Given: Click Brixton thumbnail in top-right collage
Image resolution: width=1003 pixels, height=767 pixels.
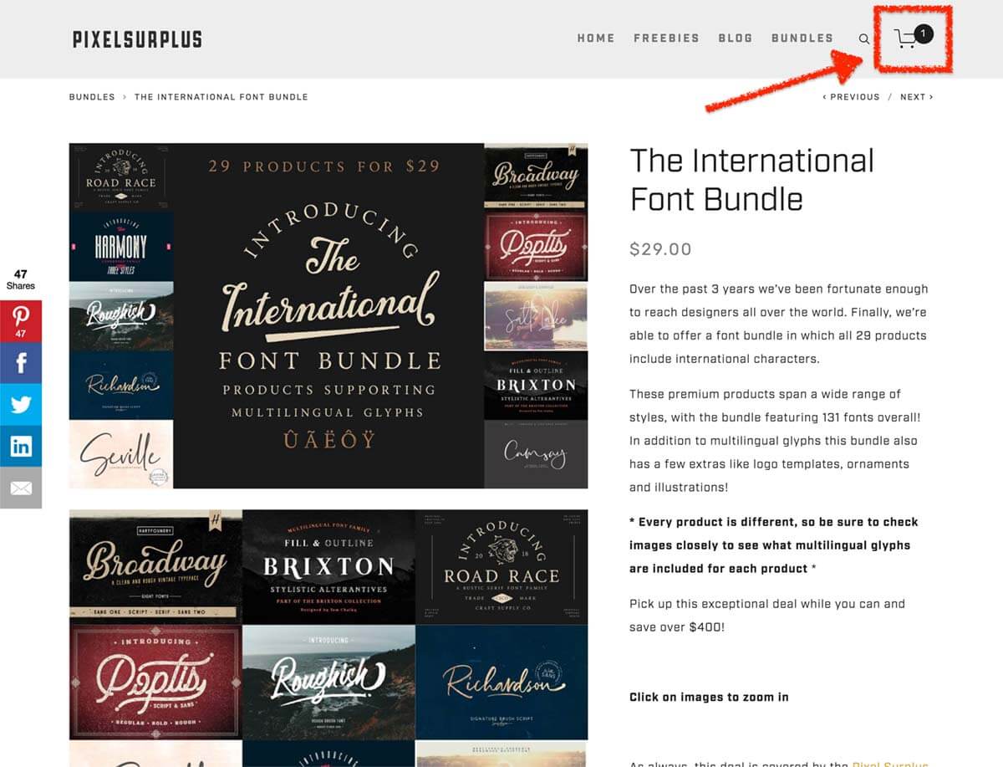Looking at the screenshot, I should click(536, 385).
